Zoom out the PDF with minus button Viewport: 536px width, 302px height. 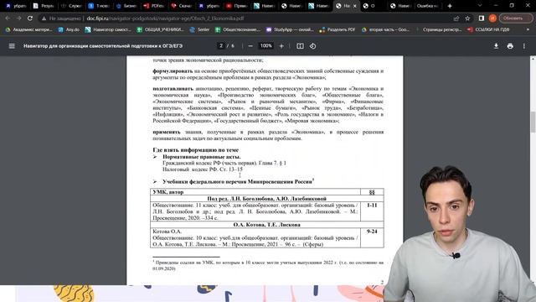(x=250, y=46)
